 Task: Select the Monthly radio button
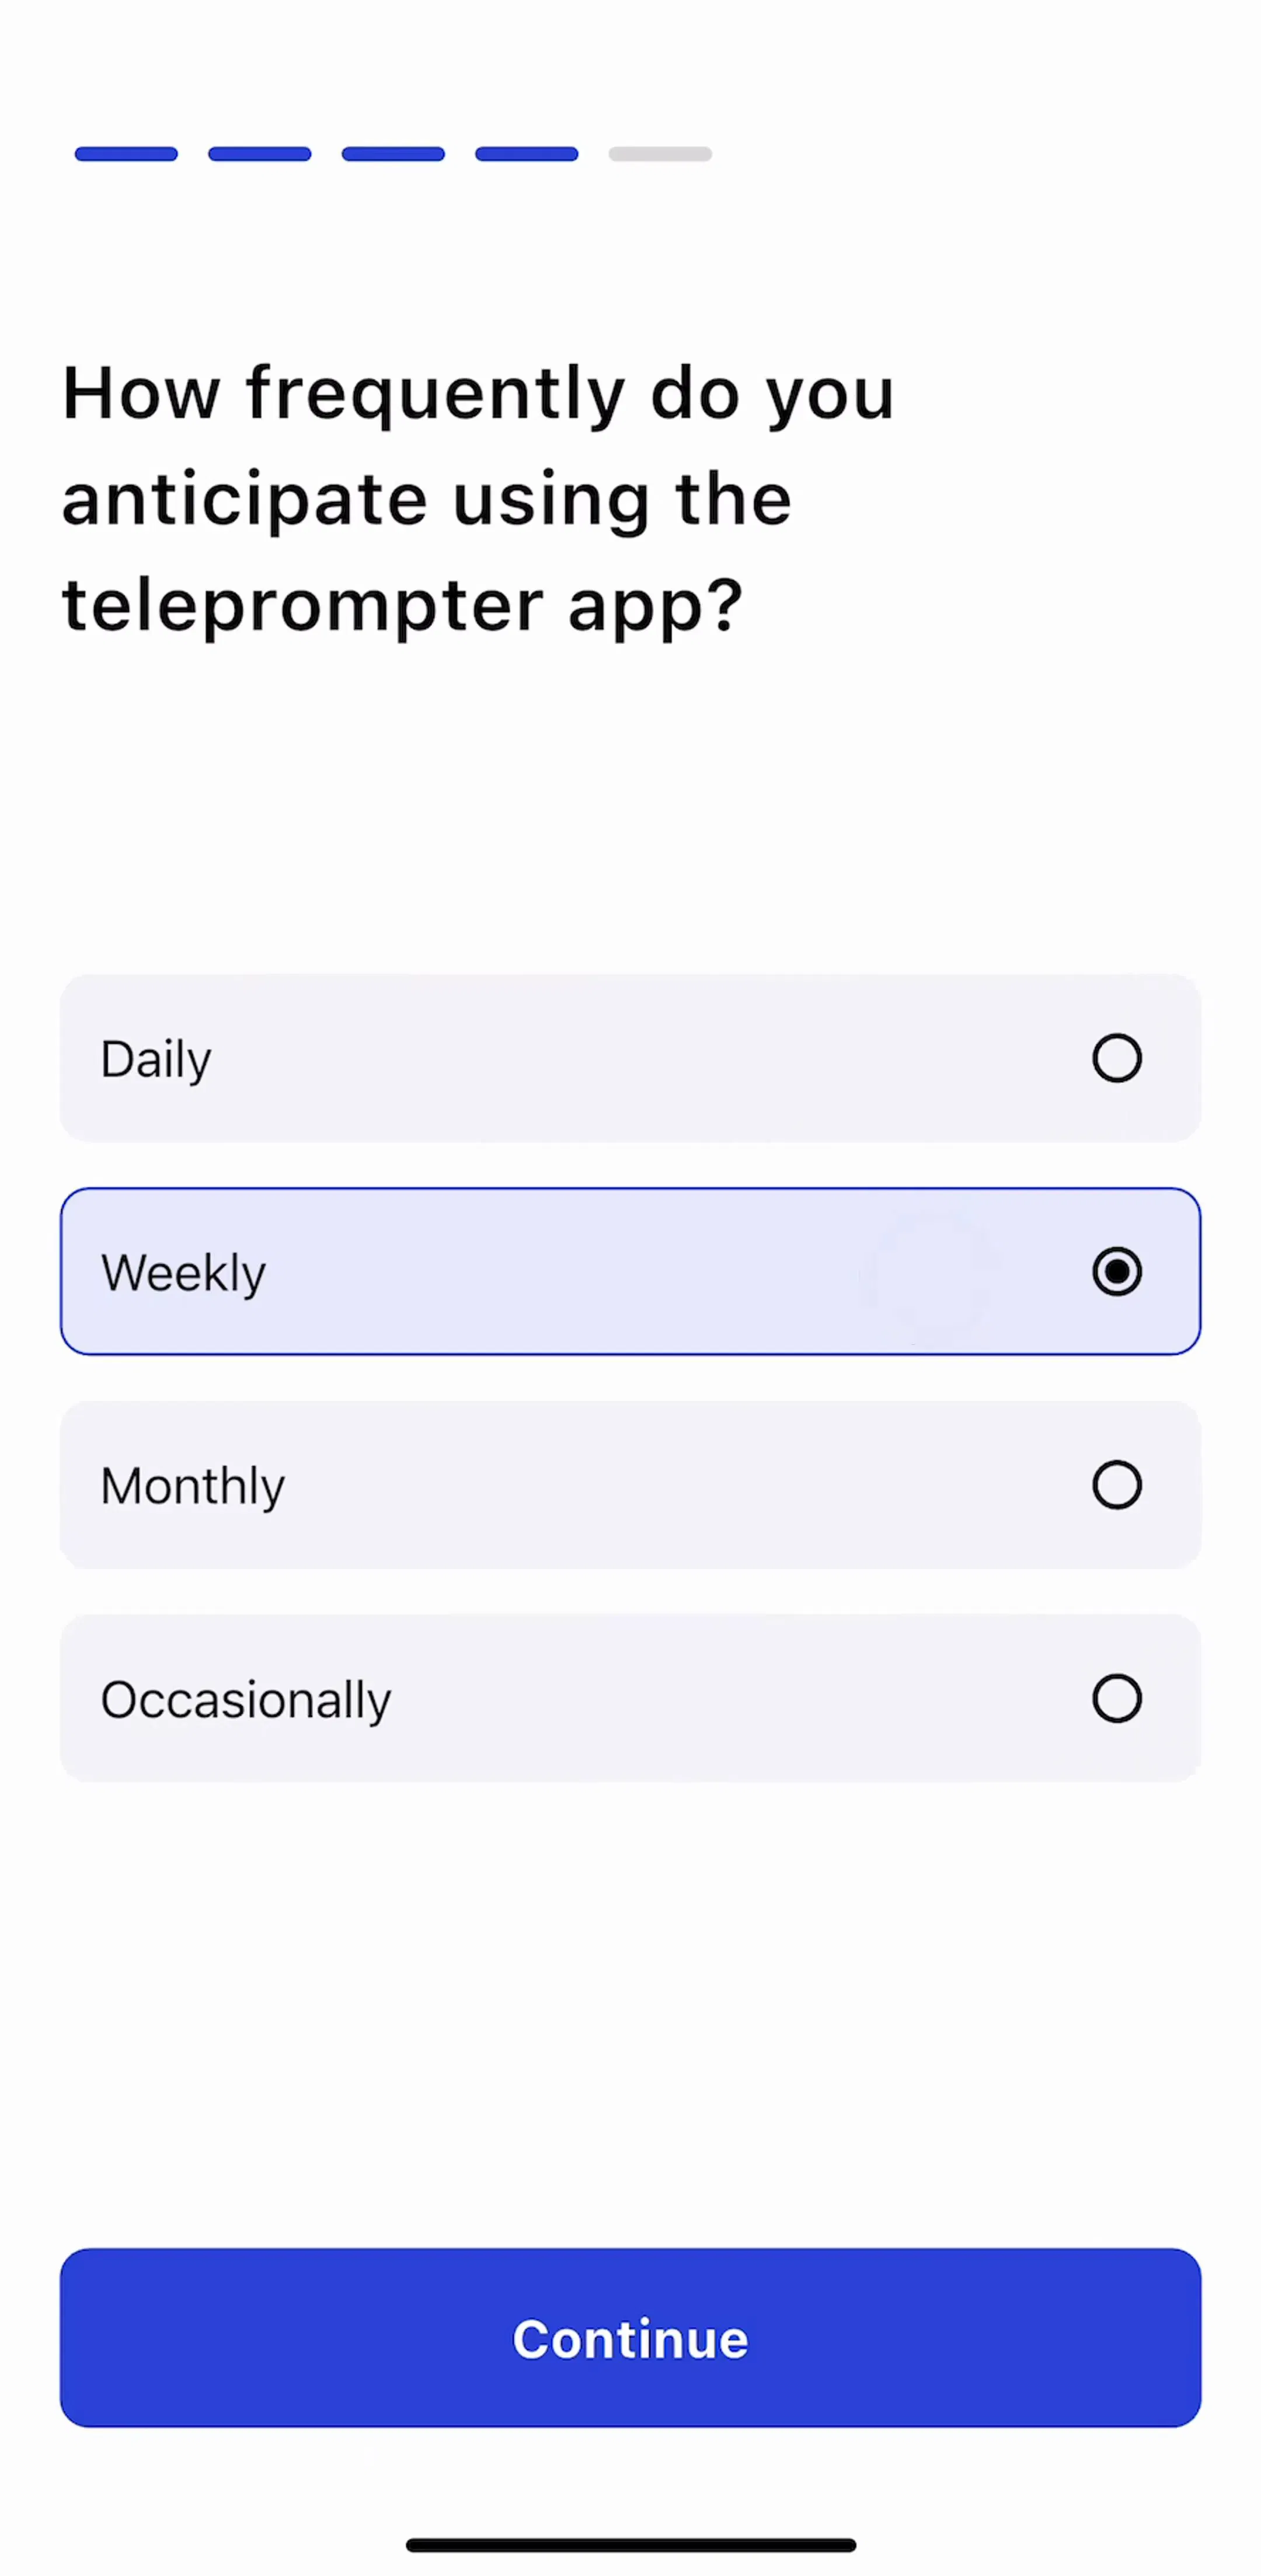click(1116, 1484)
